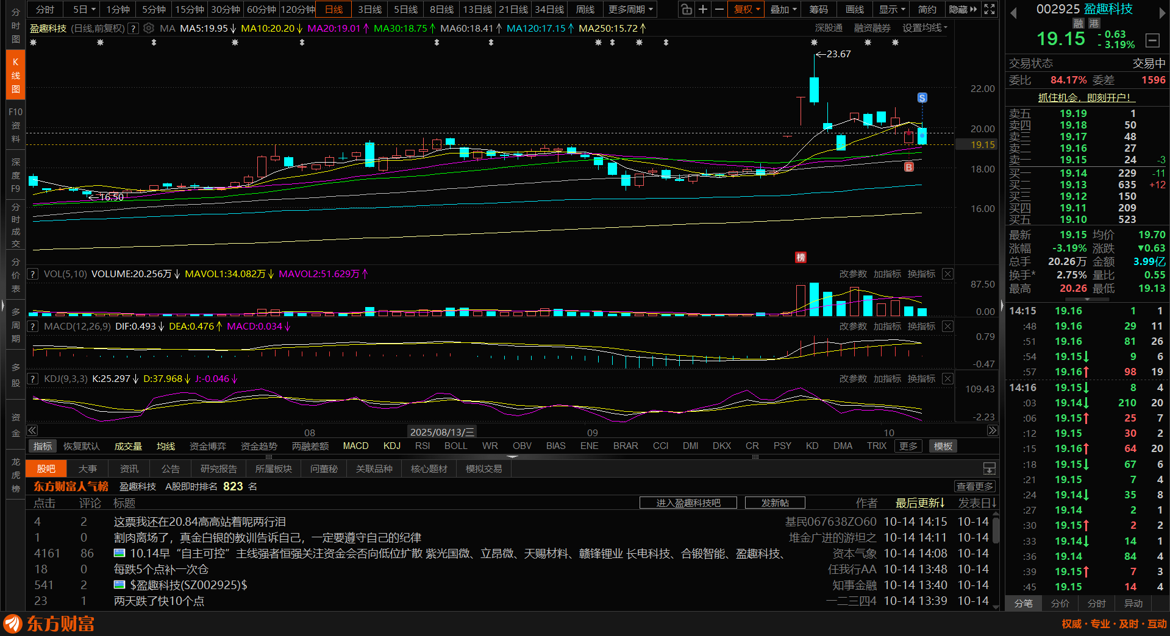Image resolution: width=1170 pixels, height=636 pixels.
Task: Click 恢复默认 to restore default indicators
Action: (82, 446)
